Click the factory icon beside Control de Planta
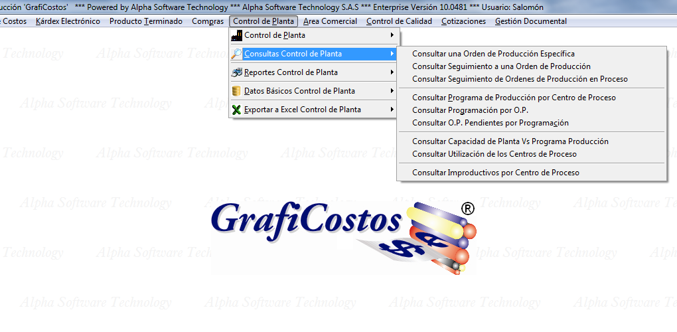 pyautogui.click(x=237, y=35)
